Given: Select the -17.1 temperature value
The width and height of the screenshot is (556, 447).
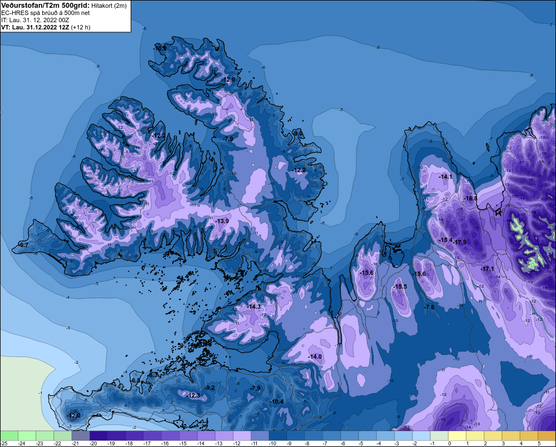Looking at the screenshot, I should 488,269.
